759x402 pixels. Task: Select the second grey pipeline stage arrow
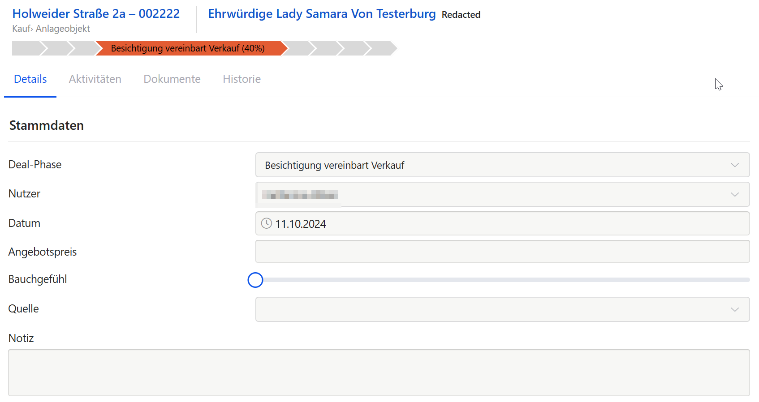[x=56, y=48]
